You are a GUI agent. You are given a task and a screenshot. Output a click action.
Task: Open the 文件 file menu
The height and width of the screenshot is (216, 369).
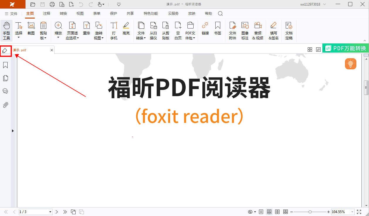click(x=11, y=14)
